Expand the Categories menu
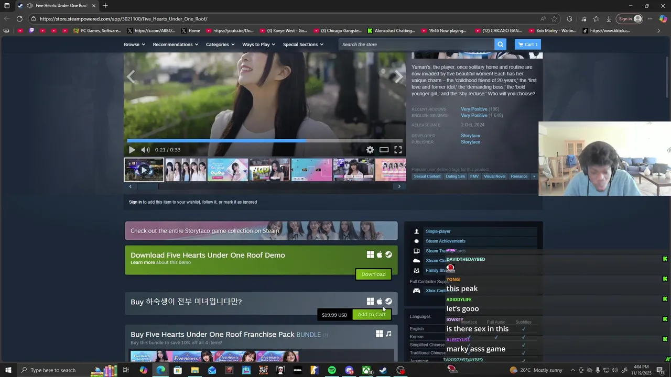The width and height of the screenshot is (671, 377). 220,45
